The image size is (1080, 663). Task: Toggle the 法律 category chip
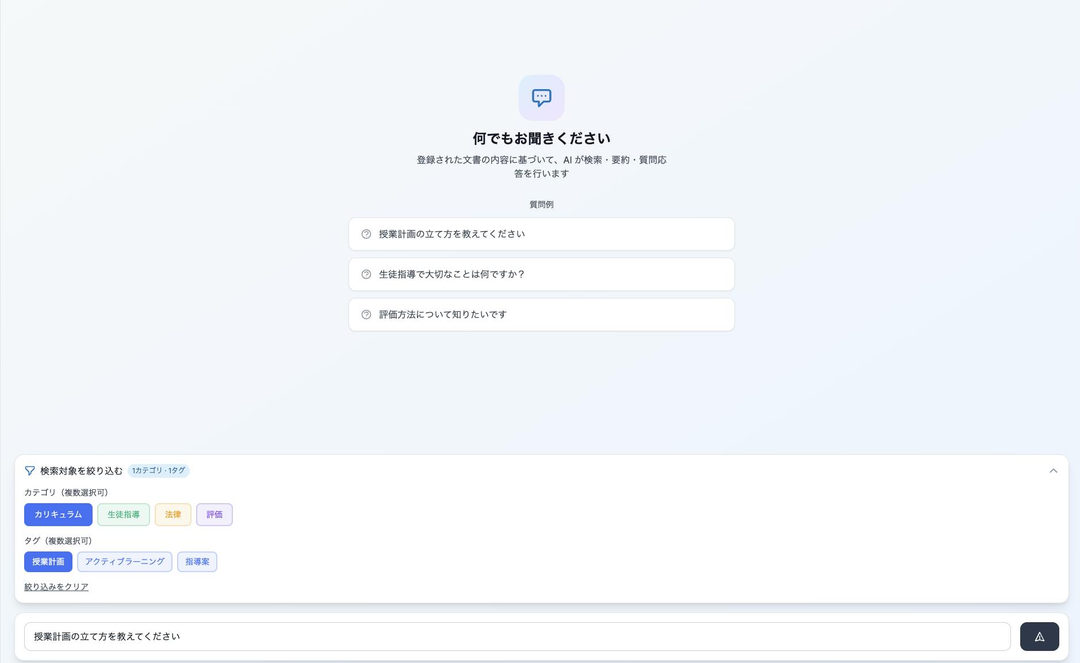coord(173,515)
